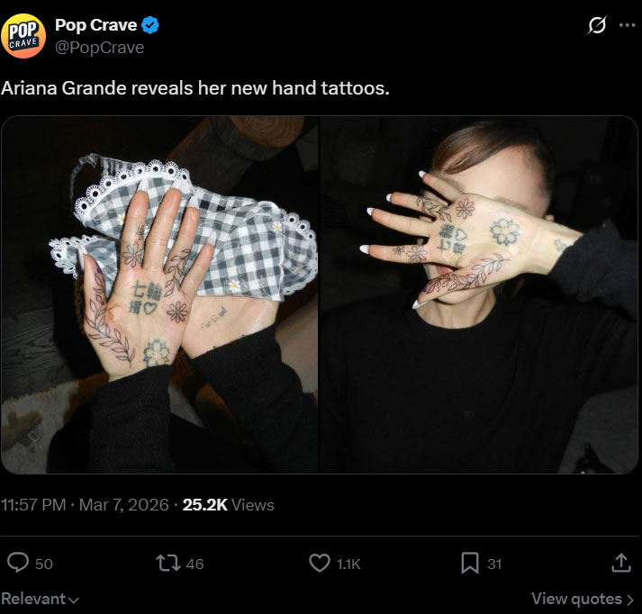This screenshot has height=614, width=642.
Task: Open the left hand tattoo photo
Action: click(x=160, y=294)
